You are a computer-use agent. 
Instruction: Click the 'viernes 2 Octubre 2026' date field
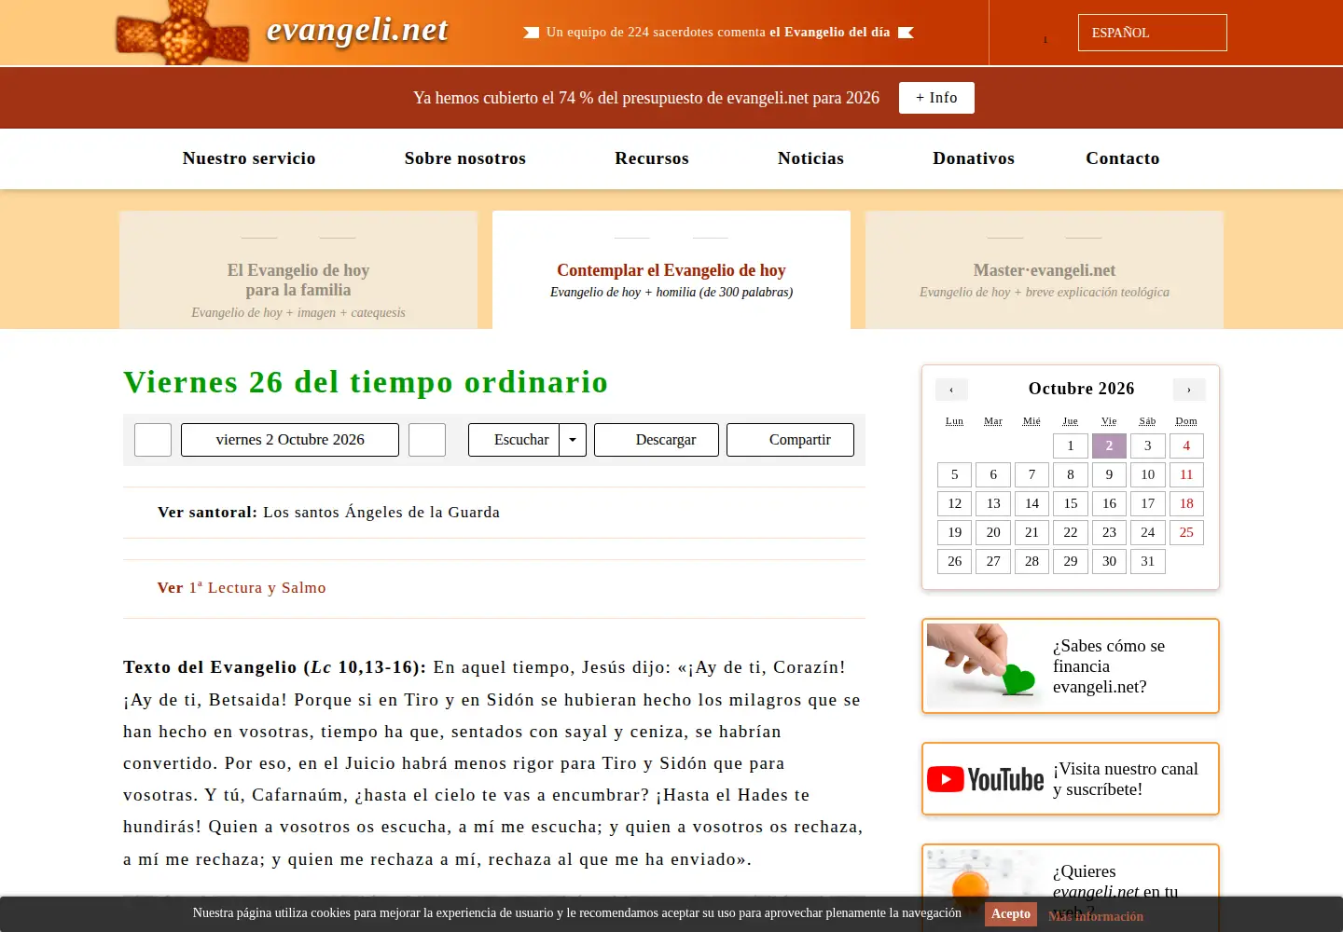(x=290, y=440)
